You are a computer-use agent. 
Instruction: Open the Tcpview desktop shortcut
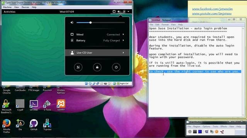tap(47, 125)
